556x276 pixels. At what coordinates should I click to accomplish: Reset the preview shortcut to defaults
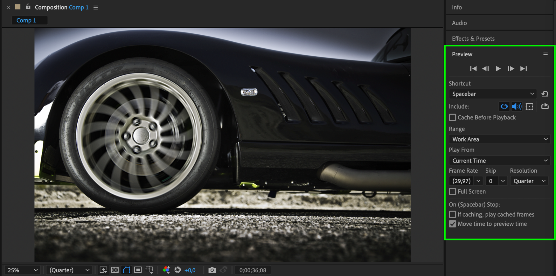point(545,94)
